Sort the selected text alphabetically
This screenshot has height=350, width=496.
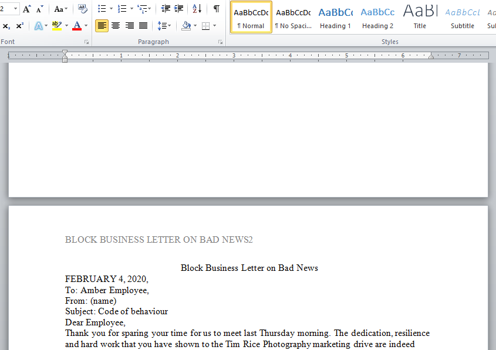[x=197, y=9]
